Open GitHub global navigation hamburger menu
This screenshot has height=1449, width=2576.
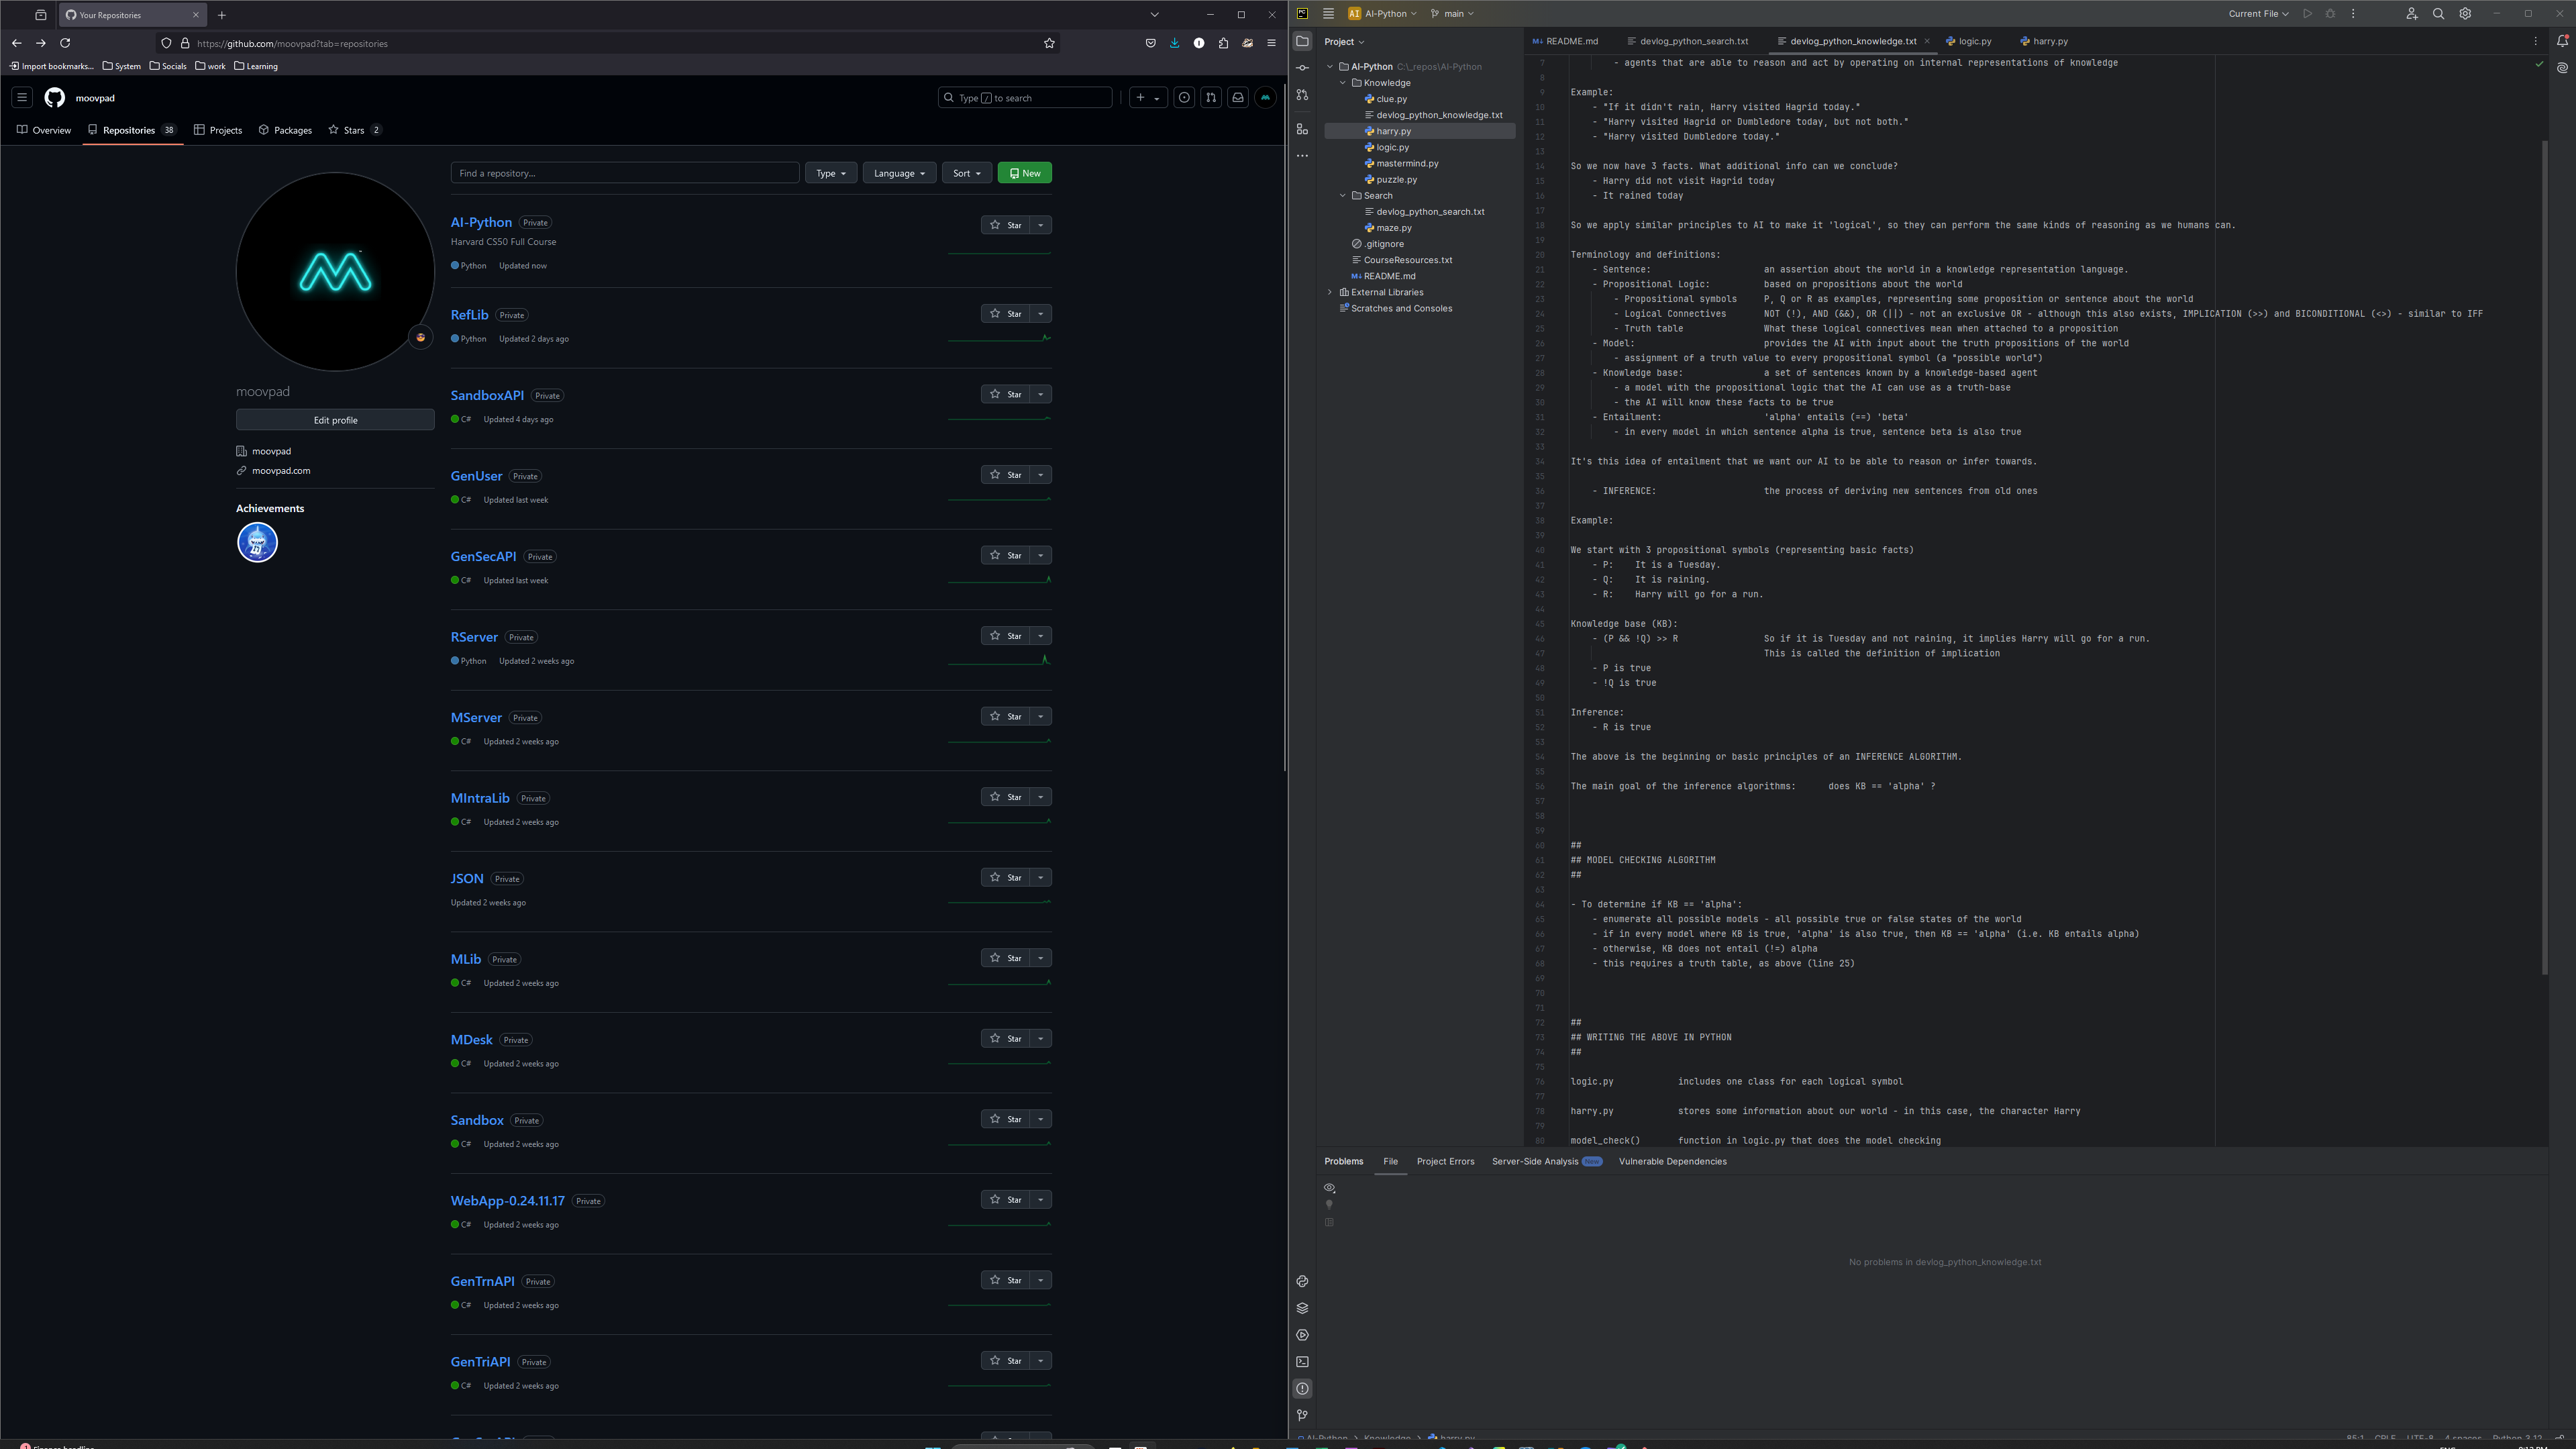[22, 97]
